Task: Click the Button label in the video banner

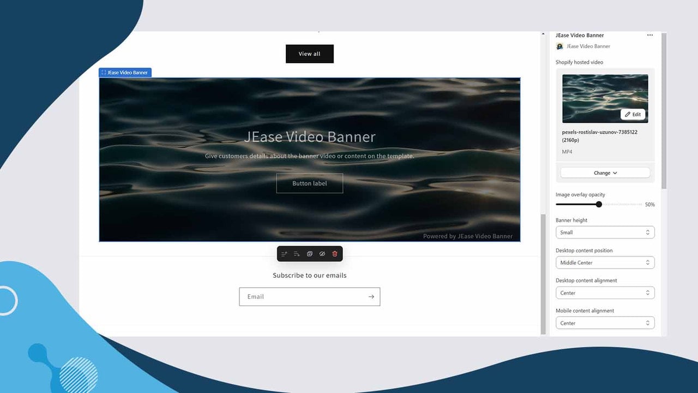Action: coord(310,183)
